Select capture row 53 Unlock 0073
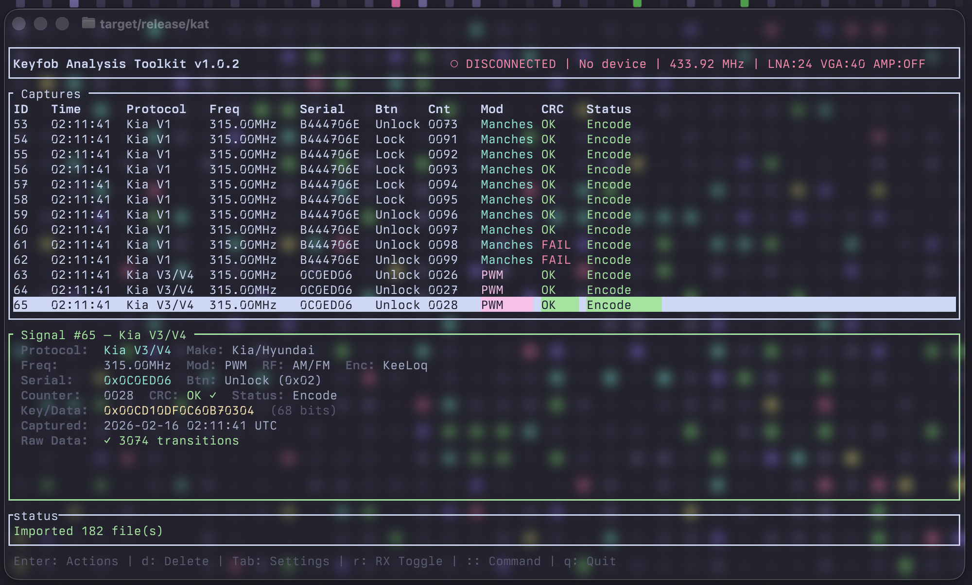Screen dimensions: 972x585 [x=292, y=125]
